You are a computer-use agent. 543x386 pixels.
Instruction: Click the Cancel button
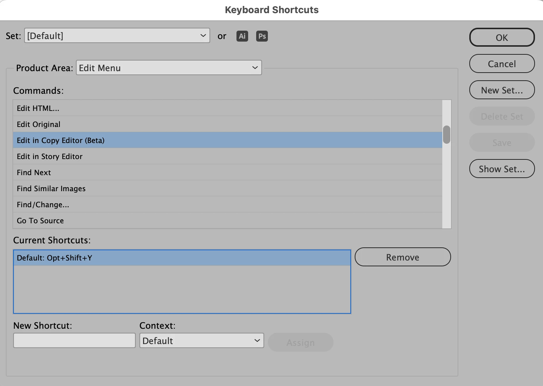coord(502,64)
